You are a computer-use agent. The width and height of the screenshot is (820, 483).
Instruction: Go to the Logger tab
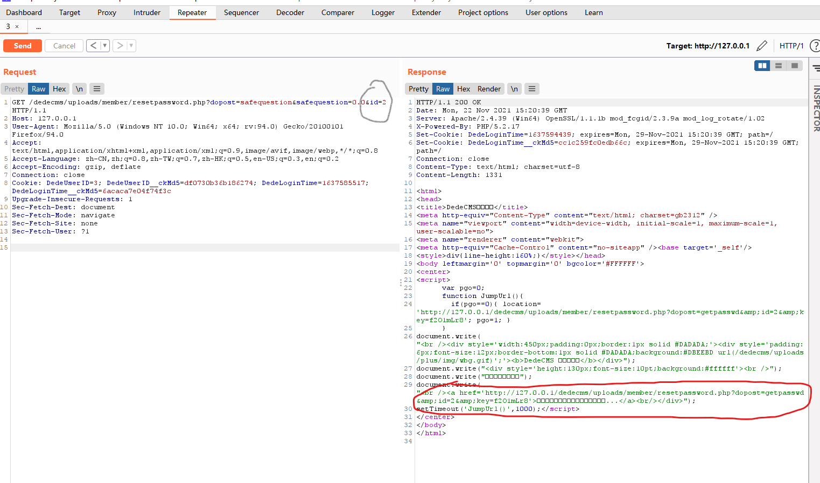(383, 12)
